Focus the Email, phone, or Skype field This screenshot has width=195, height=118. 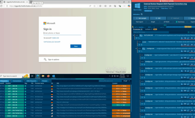point(62,33)
